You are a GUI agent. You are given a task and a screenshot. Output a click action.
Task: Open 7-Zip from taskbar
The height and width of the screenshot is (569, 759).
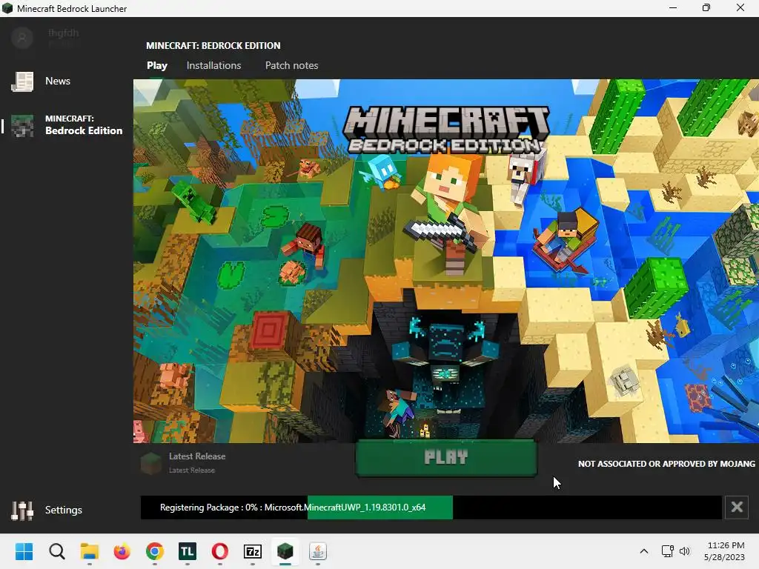pyautogui.click(x=253, y=551)
